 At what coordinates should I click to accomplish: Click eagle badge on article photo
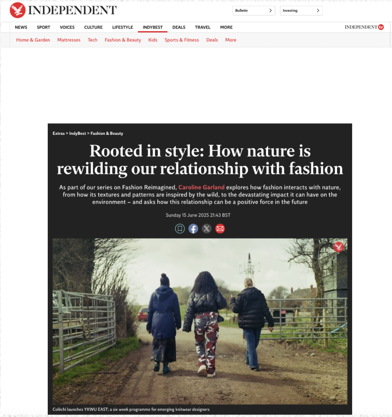click(338, 247)
